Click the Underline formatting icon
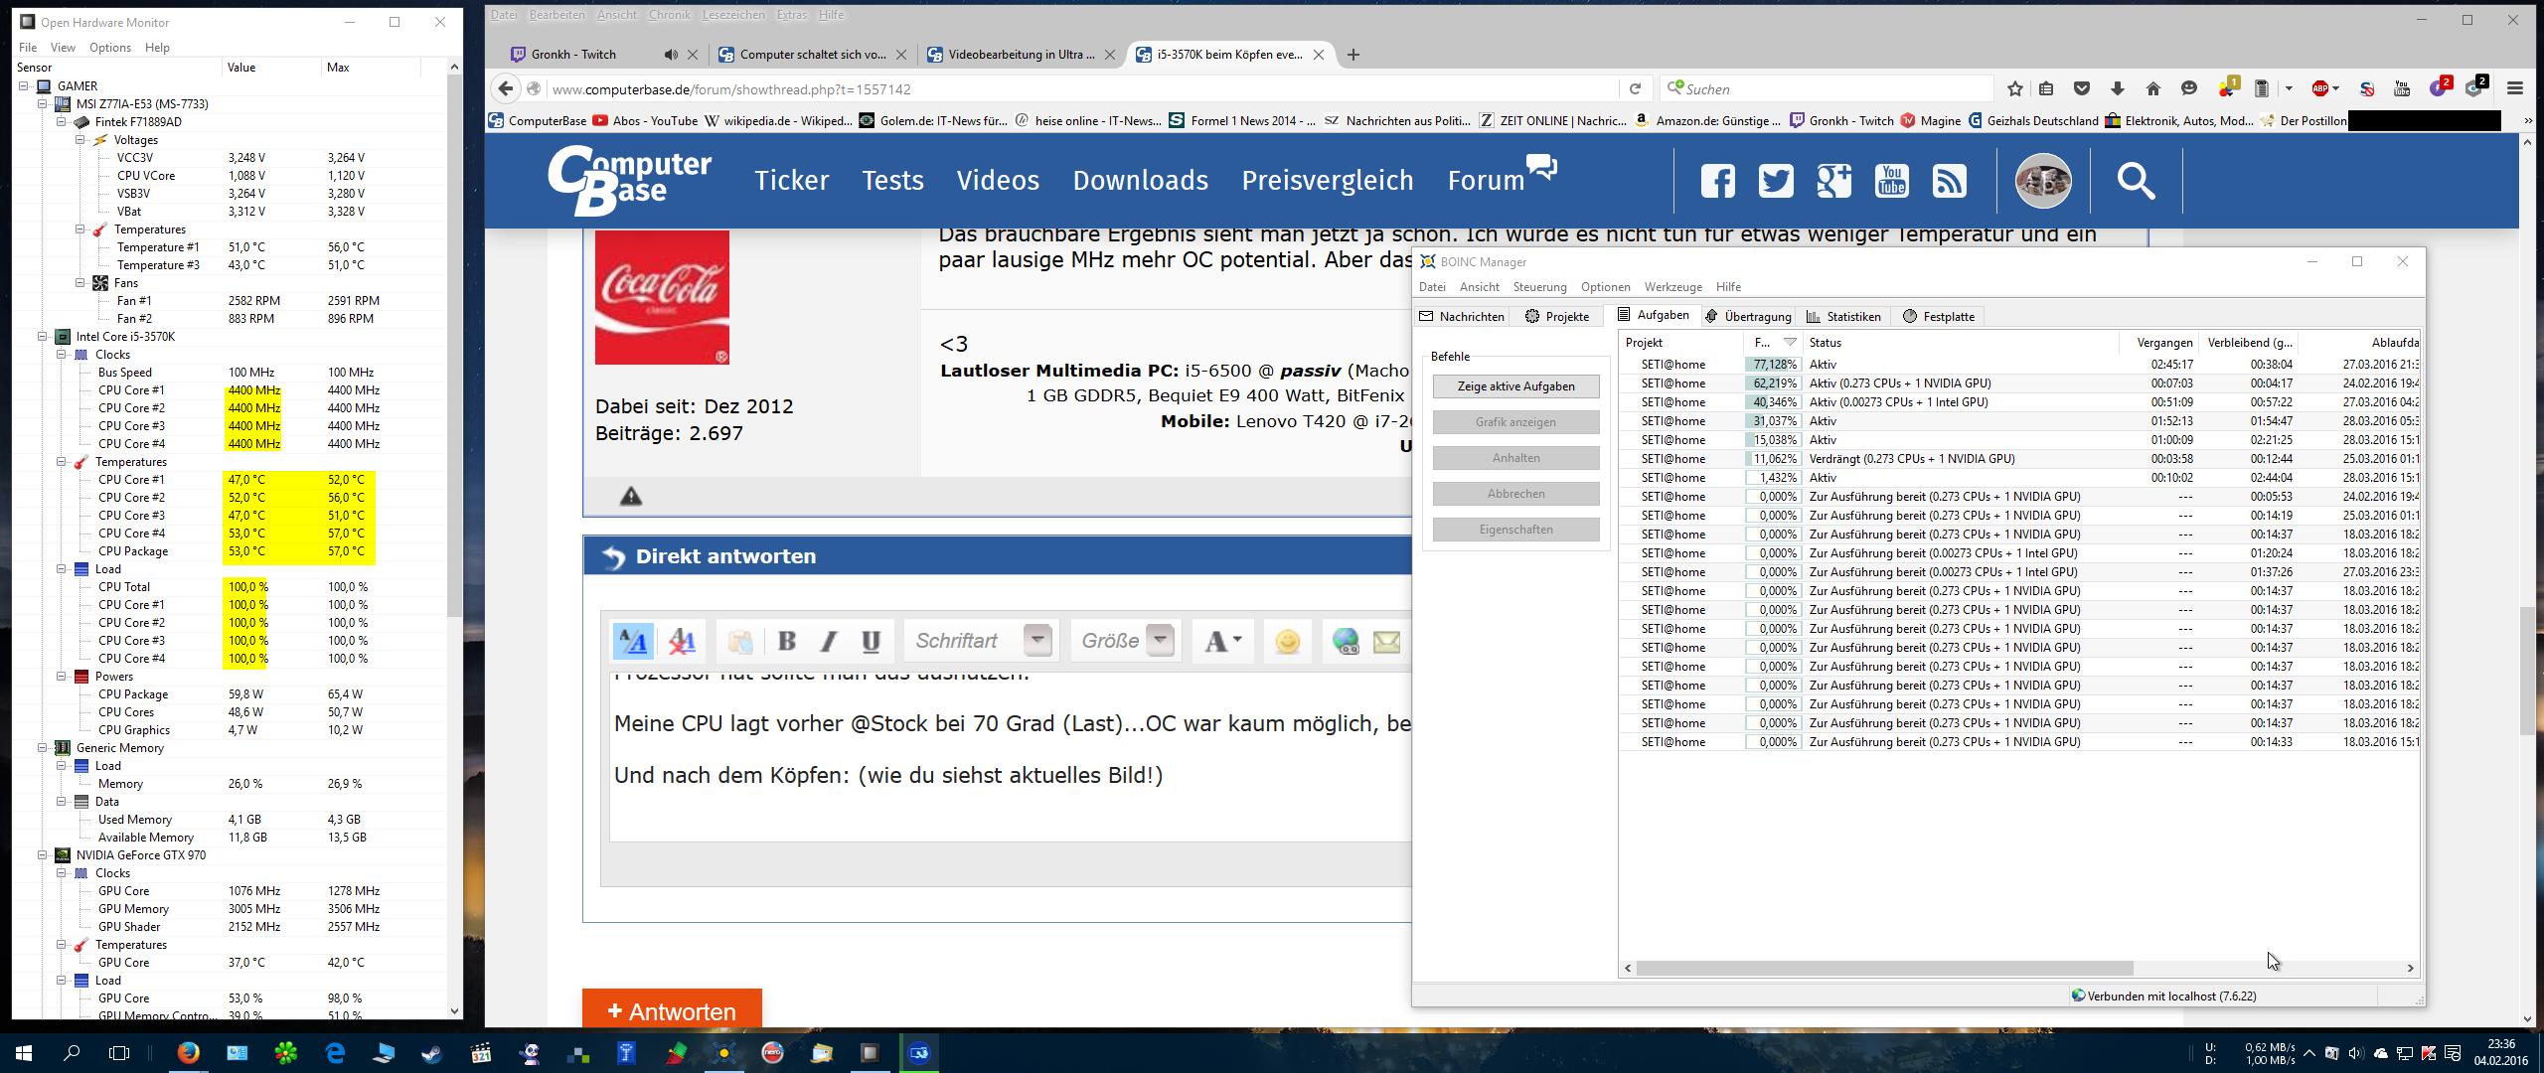This screenshot has height=1073, width=2544. 871,641
